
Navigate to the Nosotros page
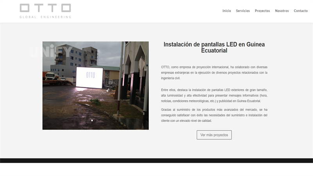pyautogui.click(x=282, y=11)
